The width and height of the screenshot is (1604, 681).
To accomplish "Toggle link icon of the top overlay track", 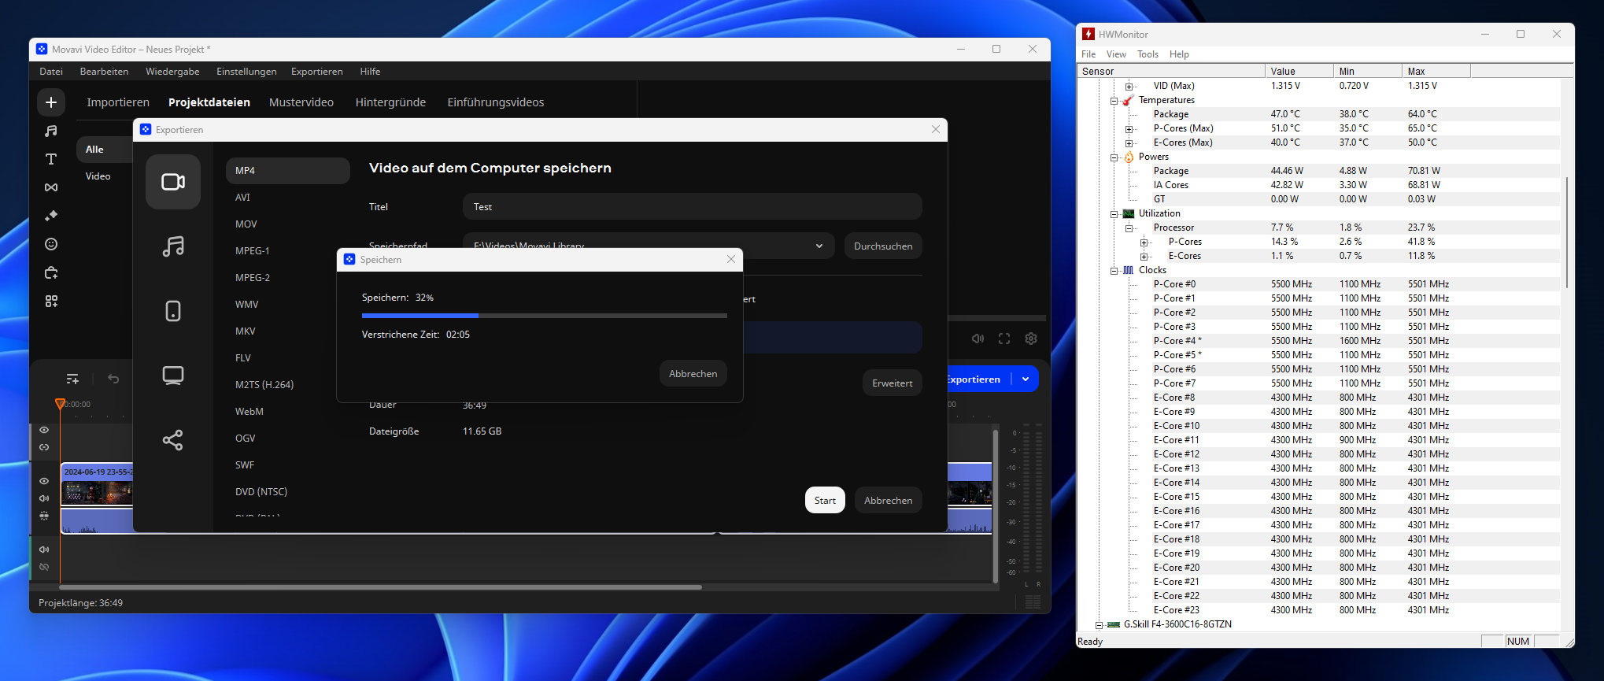I will (x=44, y=447).
